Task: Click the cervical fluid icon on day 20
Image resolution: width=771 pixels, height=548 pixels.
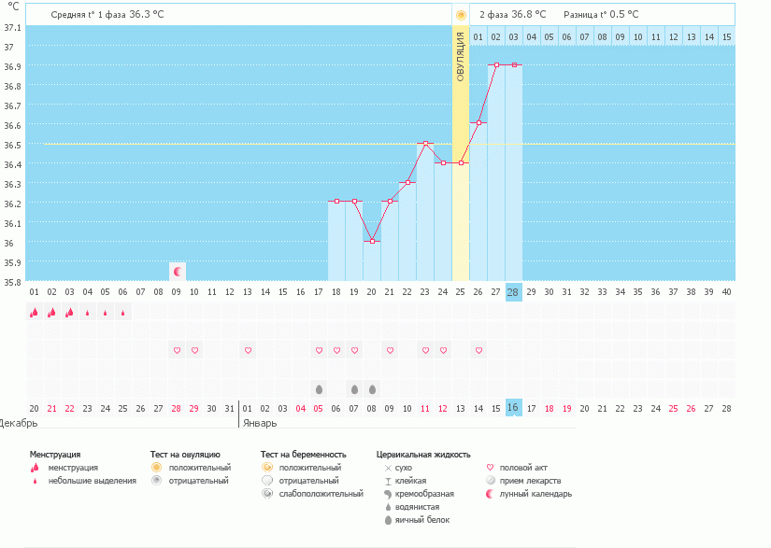Action: coord(372,388)
